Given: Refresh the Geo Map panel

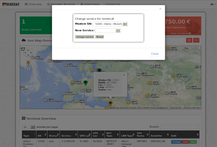Looking at the screenshot, I should (x=189, y=40).
